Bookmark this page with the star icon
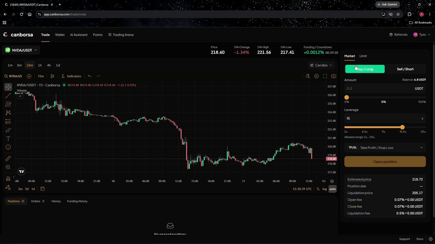The height and width of the screenshot is (244, 435). [x=398, y=14]
